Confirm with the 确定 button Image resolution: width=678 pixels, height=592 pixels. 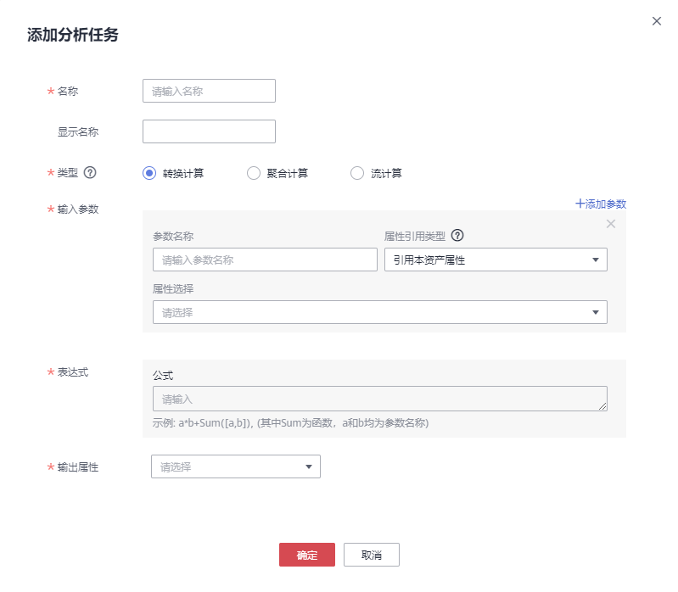[x=307, y=555]
